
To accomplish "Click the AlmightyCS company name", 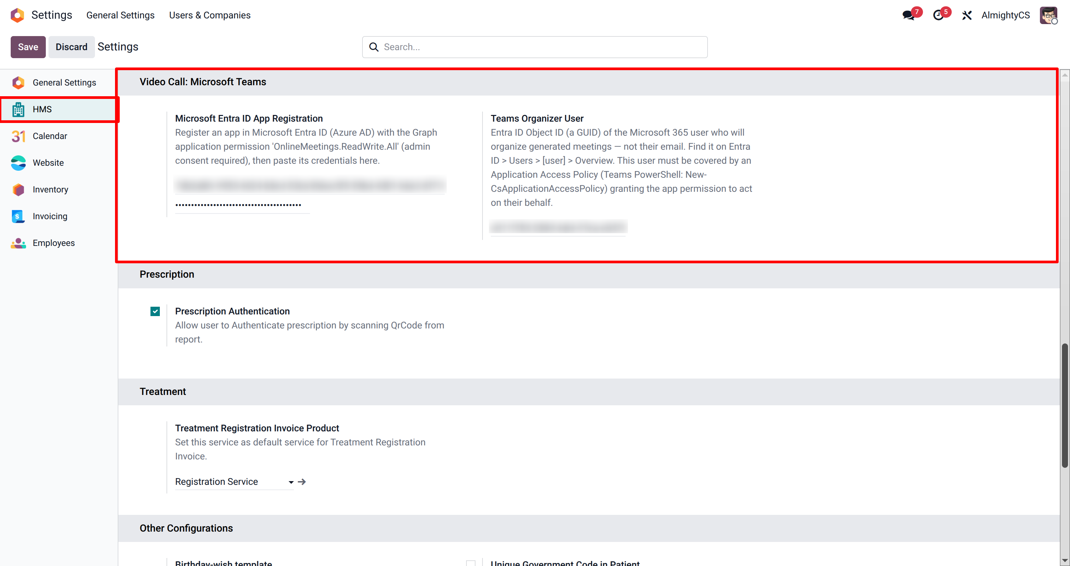I will (x=1005, y=15).
